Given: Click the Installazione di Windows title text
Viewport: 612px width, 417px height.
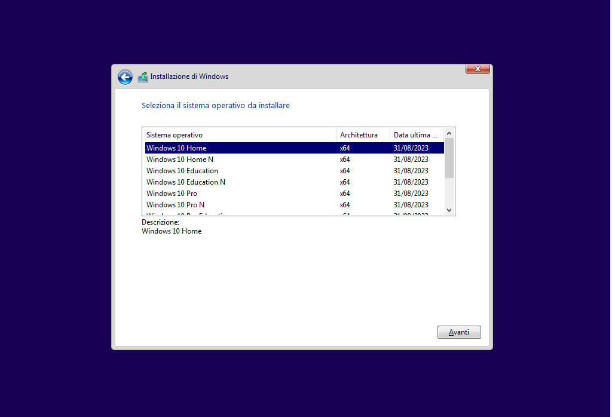Looking at the screenshot, I should pos(189,76).
